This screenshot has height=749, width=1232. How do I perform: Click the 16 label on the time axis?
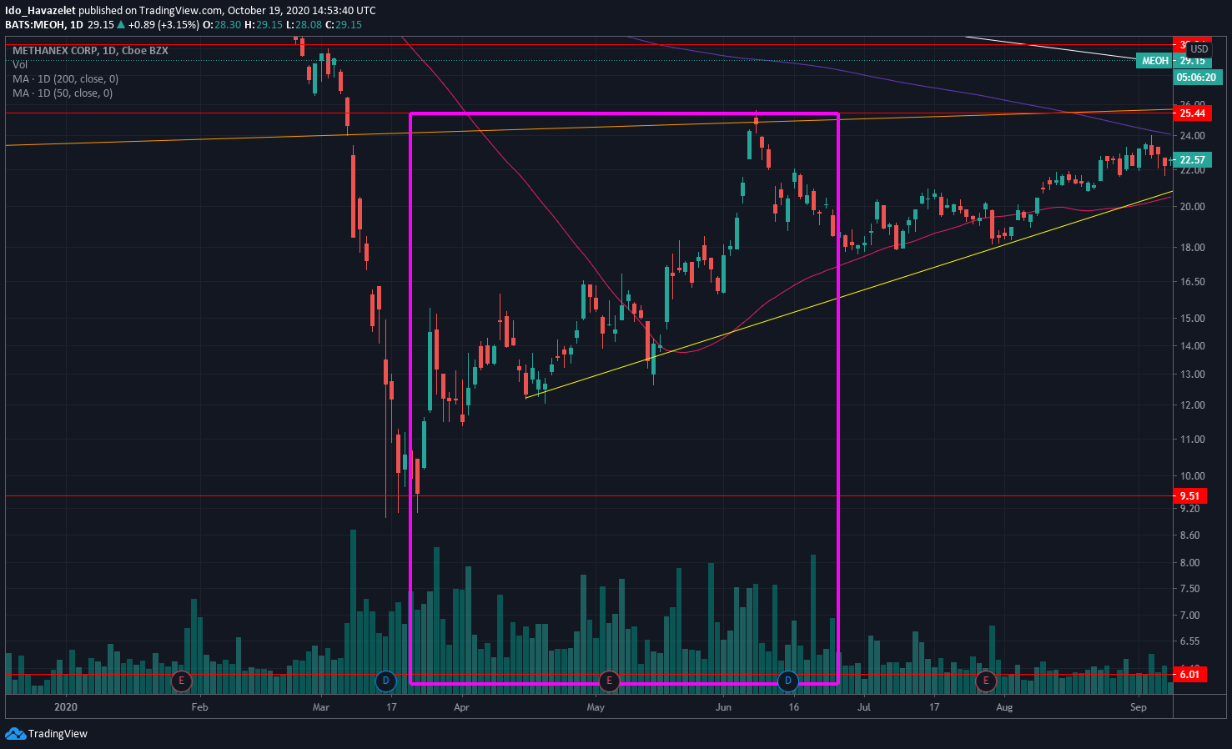[x=794, y=707]
